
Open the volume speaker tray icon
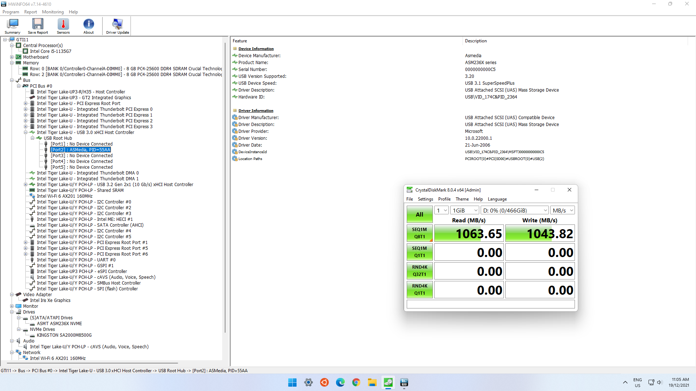[659, 382]
